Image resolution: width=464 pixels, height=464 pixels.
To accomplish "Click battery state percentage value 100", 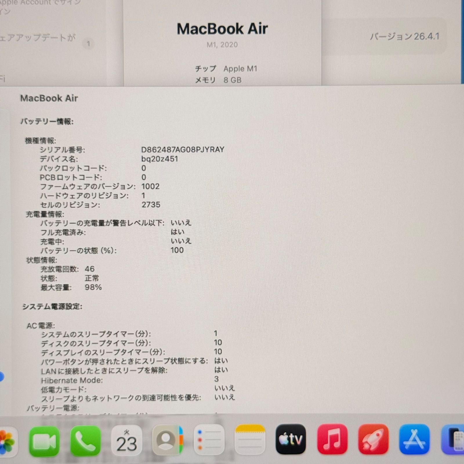I will coord(177,250).
